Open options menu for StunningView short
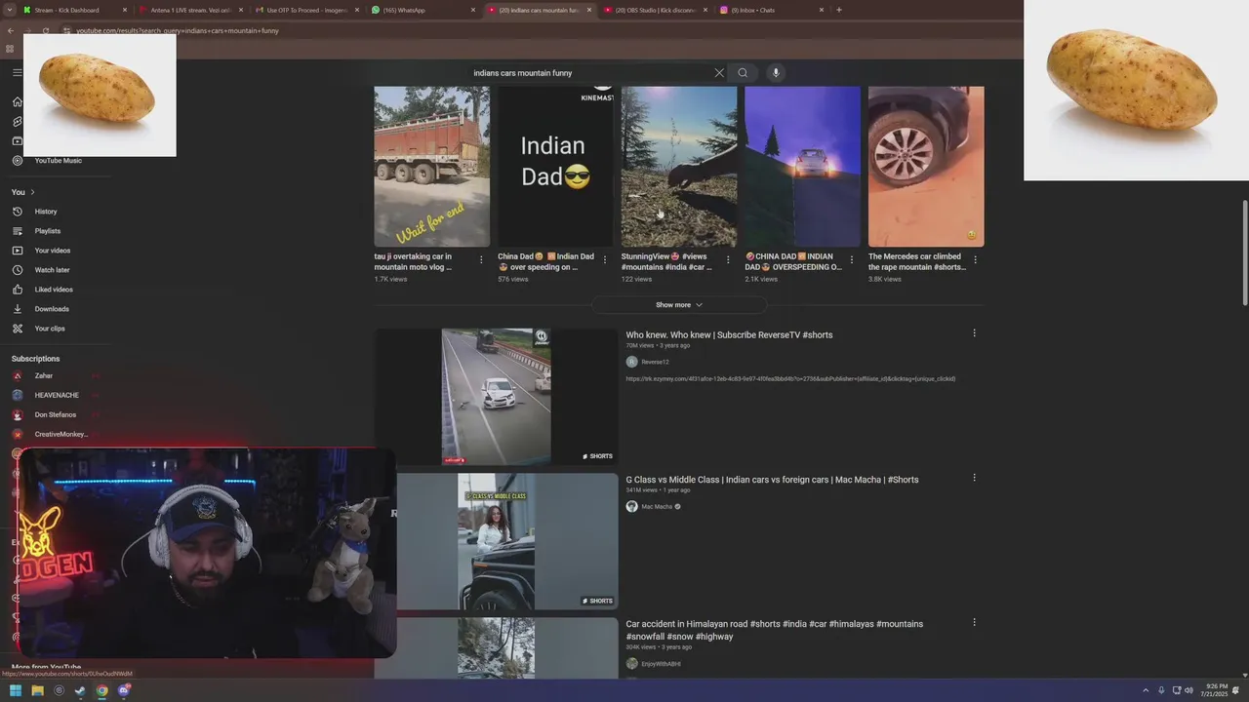The width and height of the screenshot is (1249, 702). (x=728, y=260)
